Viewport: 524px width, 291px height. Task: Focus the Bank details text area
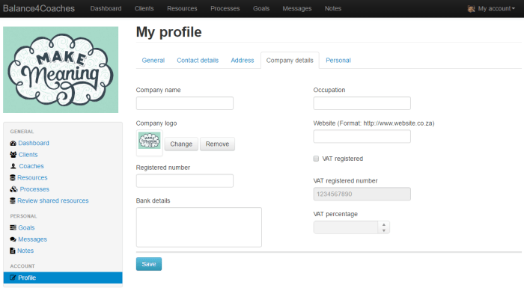199,227
